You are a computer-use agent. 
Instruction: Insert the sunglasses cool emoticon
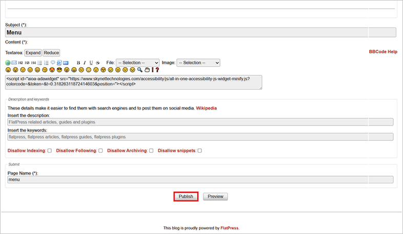click(x=59, y=70)
